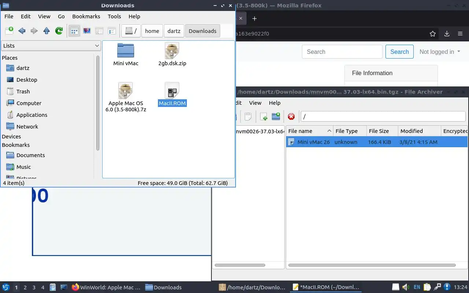This screenshot has width=469, height=293.
Task: Click Add folder icon in File Archiver
Action: [276, 116]
